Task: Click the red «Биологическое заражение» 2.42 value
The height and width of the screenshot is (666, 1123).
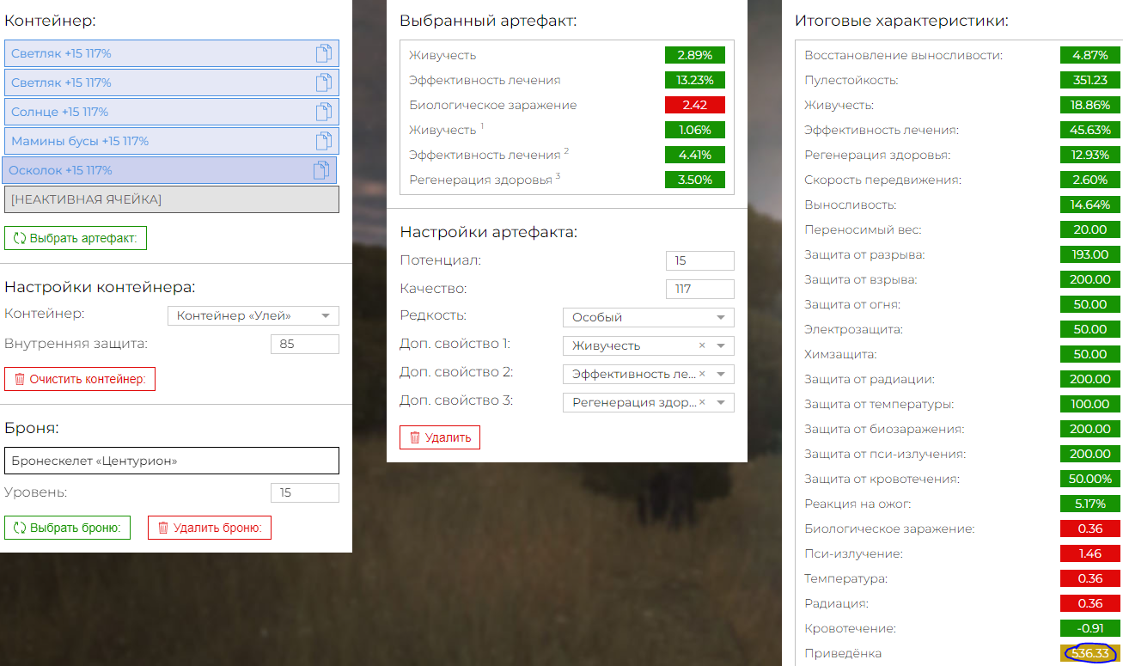Action: pos(695,105)
